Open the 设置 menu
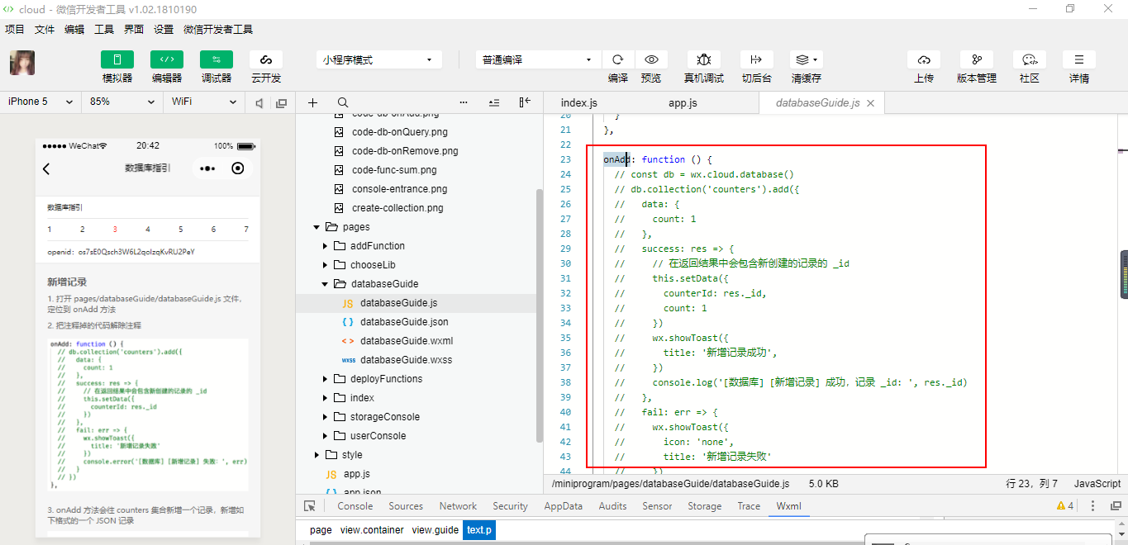 (x=164, y=29)
